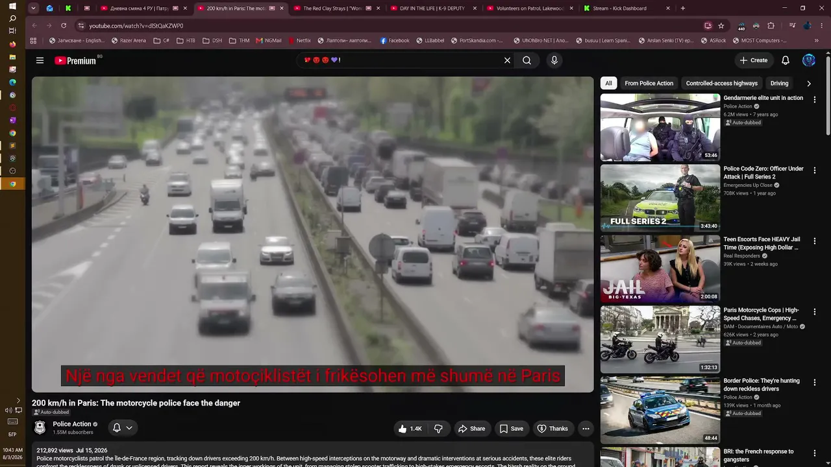831x467 pixels.
Task: Save the video to a playlist
Action: (511, 429)
